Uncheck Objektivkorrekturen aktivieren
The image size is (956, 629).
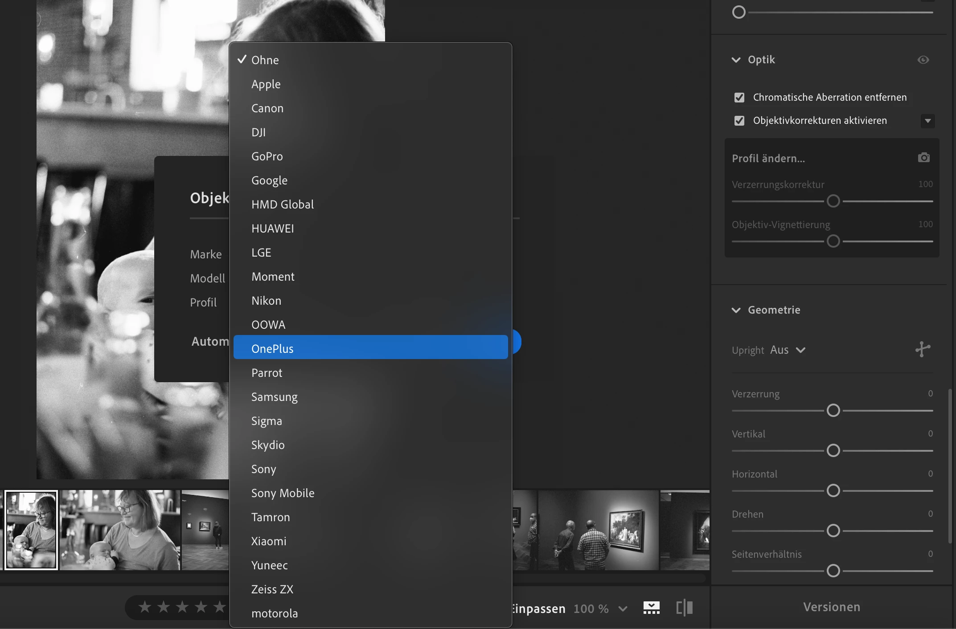pyautogui.click(x=739, y=121)
